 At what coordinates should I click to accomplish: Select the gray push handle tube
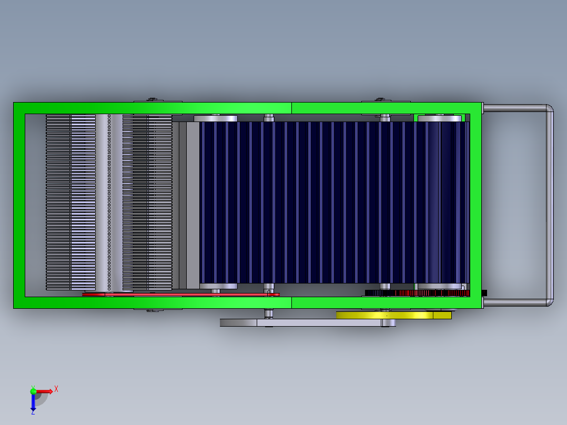(550, 205)
